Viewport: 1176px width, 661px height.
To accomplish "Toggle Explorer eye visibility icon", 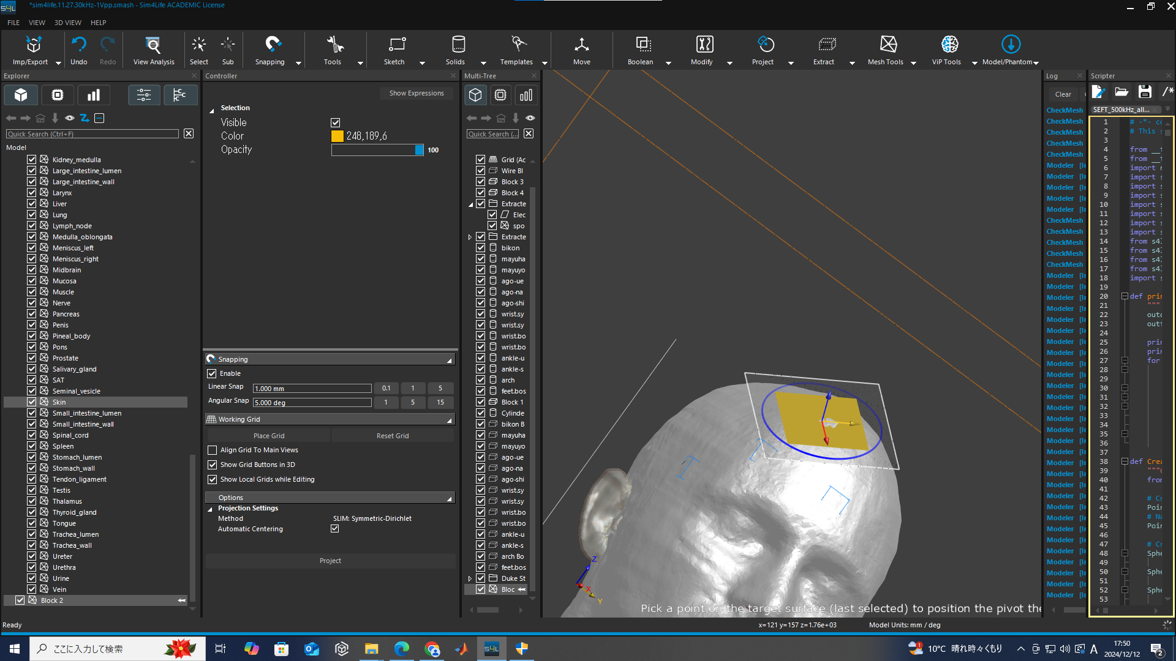I will tap(70, 118).
